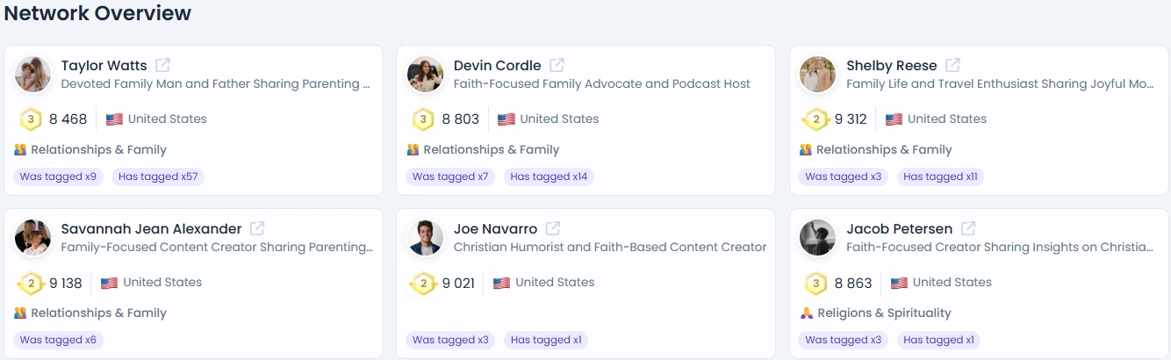
Task: Click follower count 8 863
Action: [x=853, y=283]
